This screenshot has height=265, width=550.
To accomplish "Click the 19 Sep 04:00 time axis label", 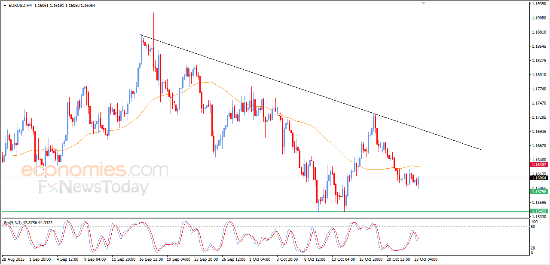I will click(x=178, y=259).
